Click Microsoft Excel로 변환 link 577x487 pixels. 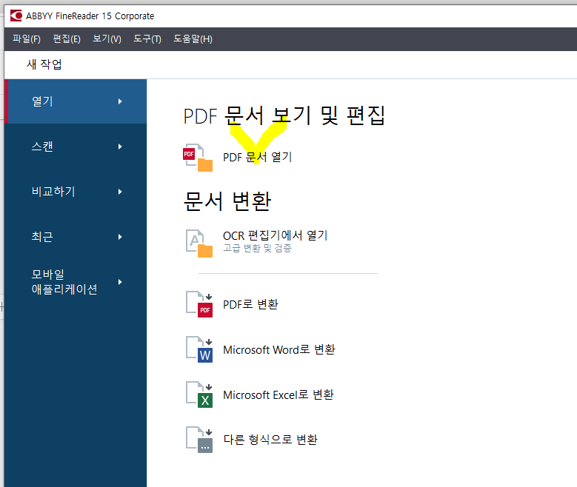click(279, 394)
